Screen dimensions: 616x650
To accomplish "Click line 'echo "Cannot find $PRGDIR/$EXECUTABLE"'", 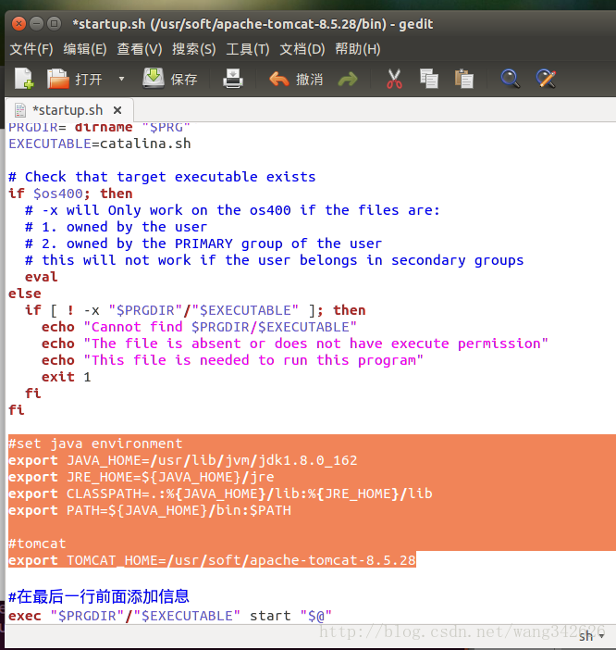I will click(199, 327).
